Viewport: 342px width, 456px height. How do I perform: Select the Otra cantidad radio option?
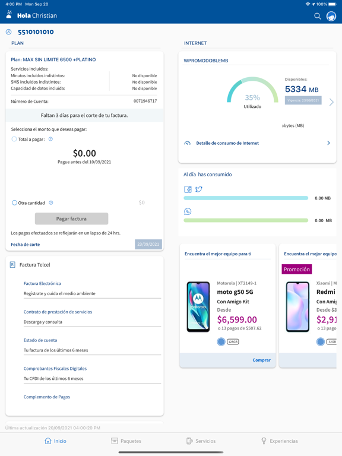tap(14, 202)
